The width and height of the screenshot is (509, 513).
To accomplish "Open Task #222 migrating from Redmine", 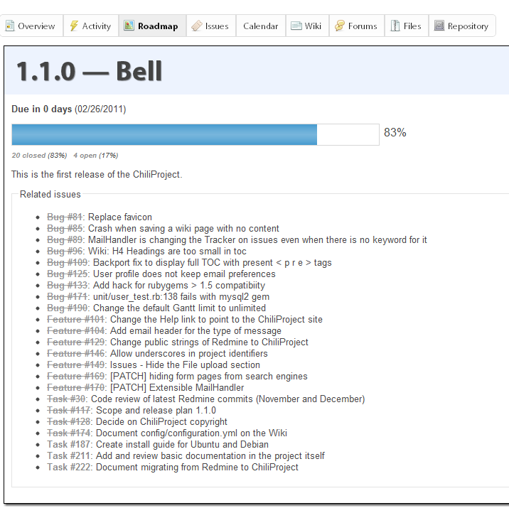I will 70,467.
